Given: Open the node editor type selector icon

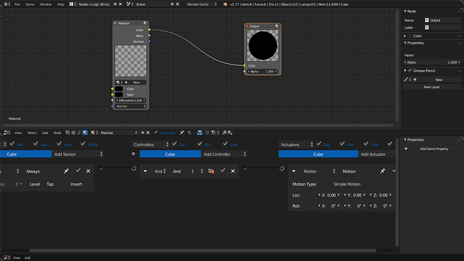Looking at the screenshot, I should click(x=7, y=133).
